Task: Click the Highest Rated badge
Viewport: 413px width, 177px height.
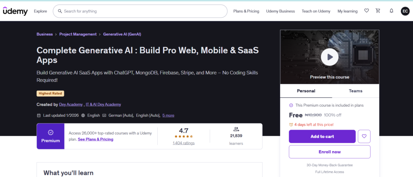Action: (50, 94)
